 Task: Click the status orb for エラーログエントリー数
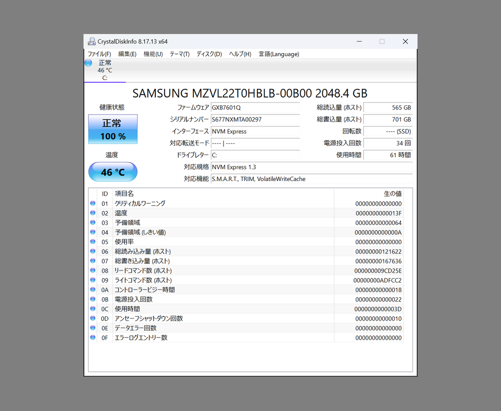point(93,337)
